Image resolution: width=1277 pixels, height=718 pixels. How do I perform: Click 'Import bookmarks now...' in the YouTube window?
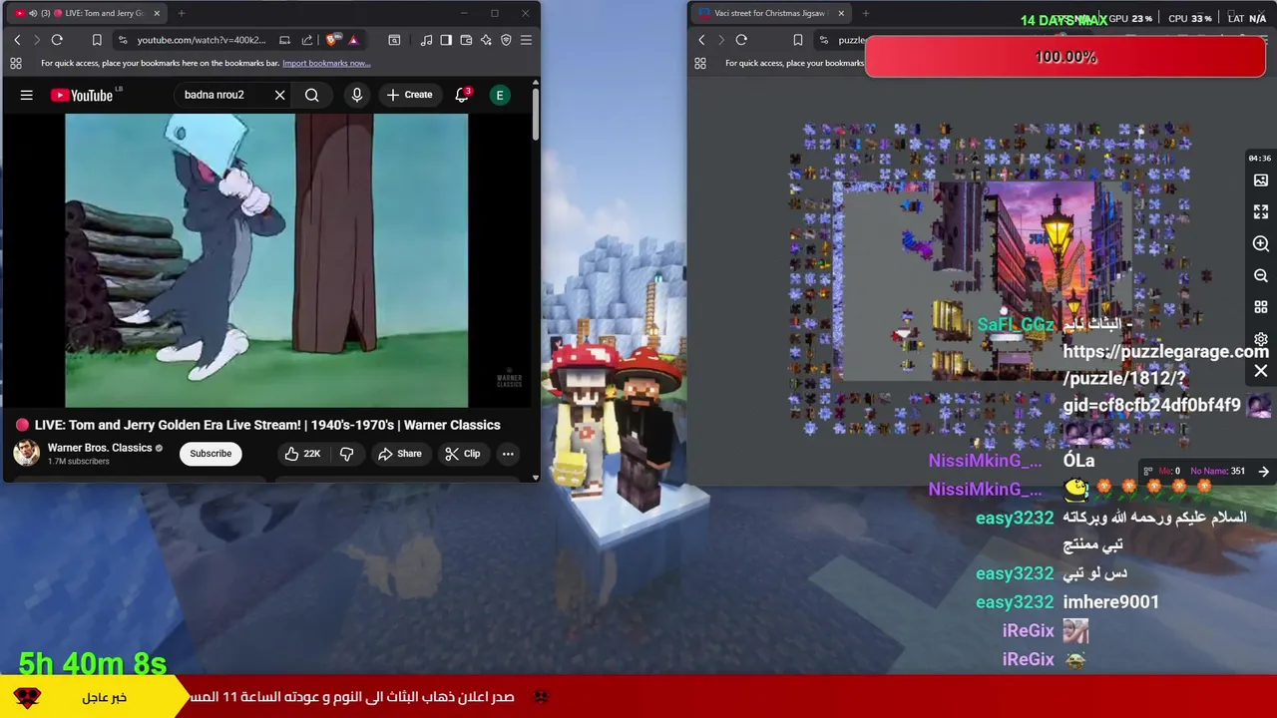click(x=326, y=63)
